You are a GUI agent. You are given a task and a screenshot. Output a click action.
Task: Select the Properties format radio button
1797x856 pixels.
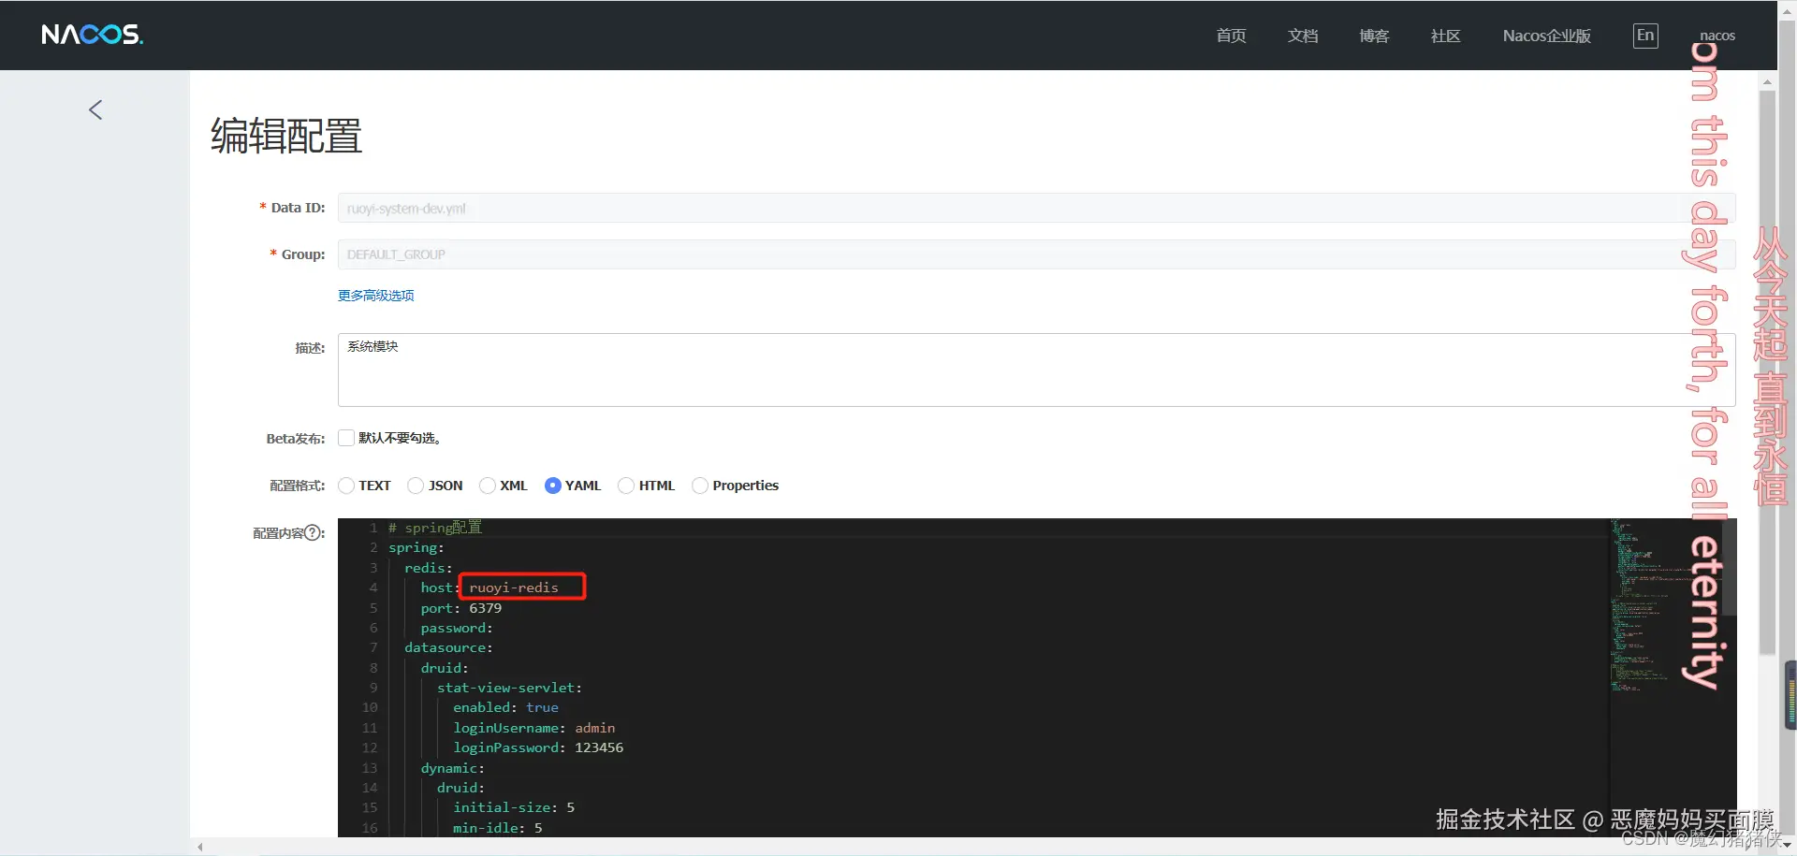[x=700, y=486]
